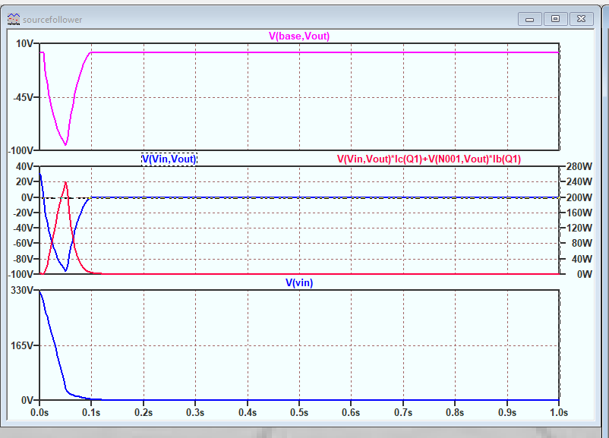Click the 0.1s time axis label

click(x=91, y=413)
